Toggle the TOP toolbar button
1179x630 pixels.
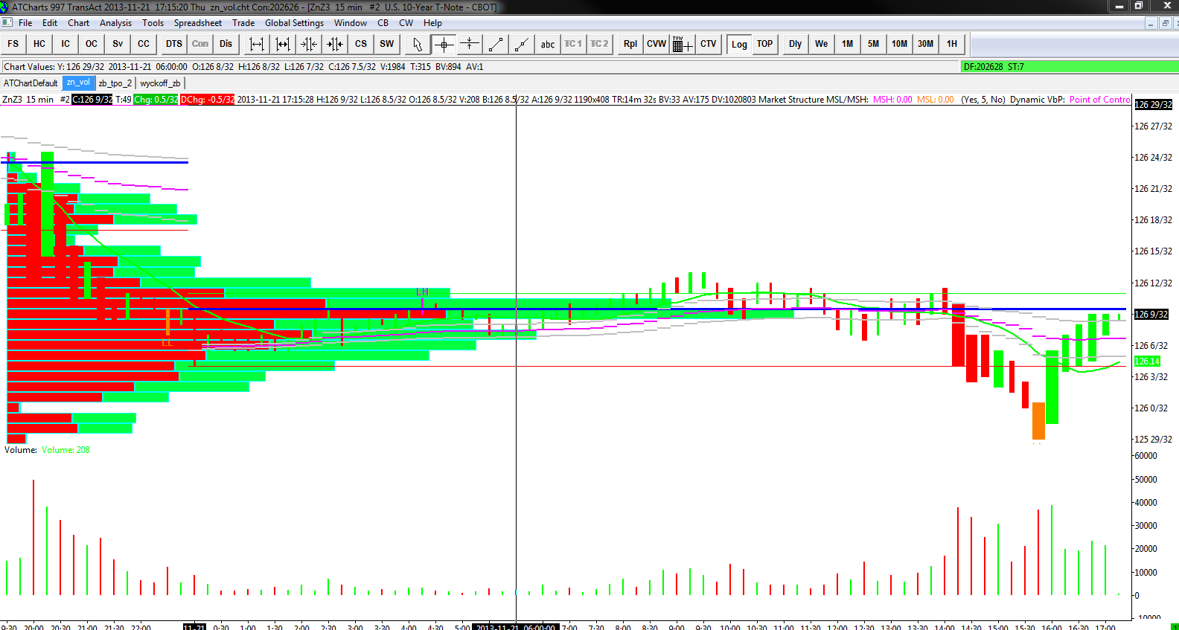click(x=765, y=44)
